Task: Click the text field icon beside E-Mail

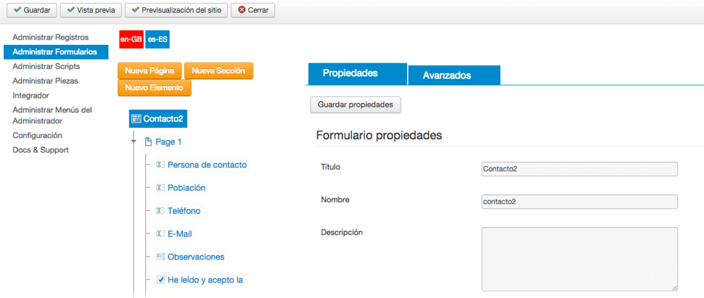Action: [160, 234]
